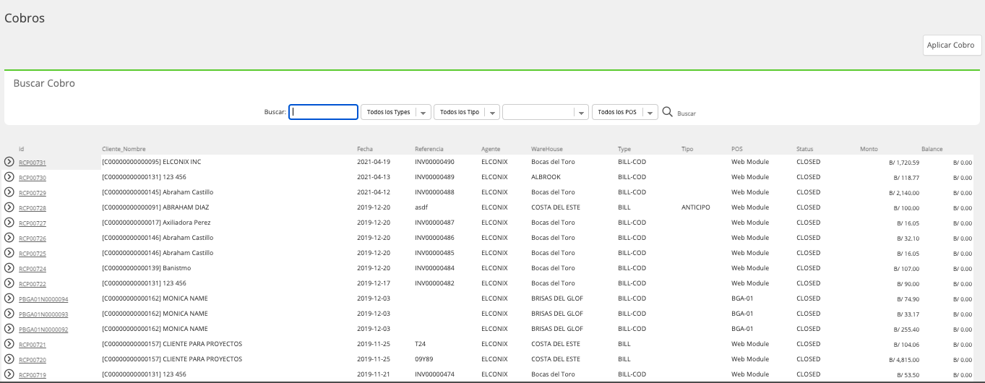Open row arrow icon for PBGA01N0000092

click(9, 329)
